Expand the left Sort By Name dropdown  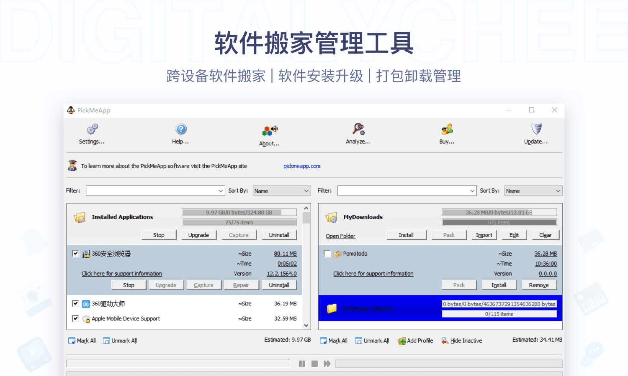point(306,191)
